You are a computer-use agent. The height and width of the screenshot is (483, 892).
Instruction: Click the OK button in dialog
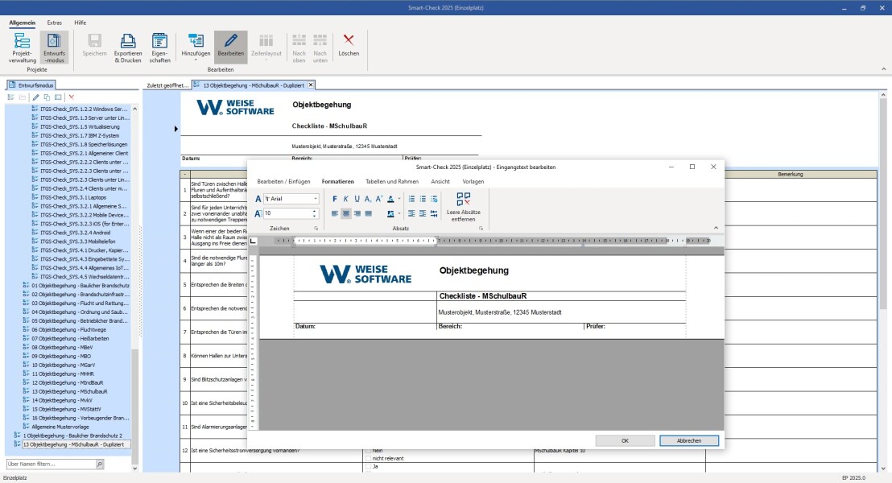[x=626, y=441]
